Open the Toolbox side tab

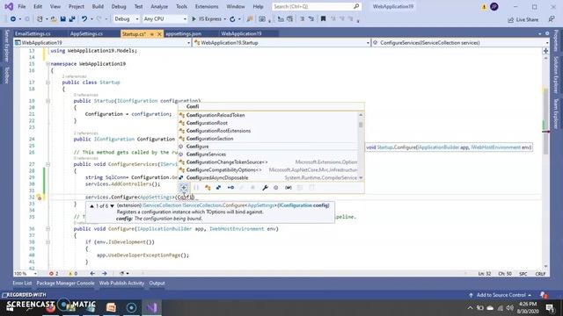coord(6,75)
